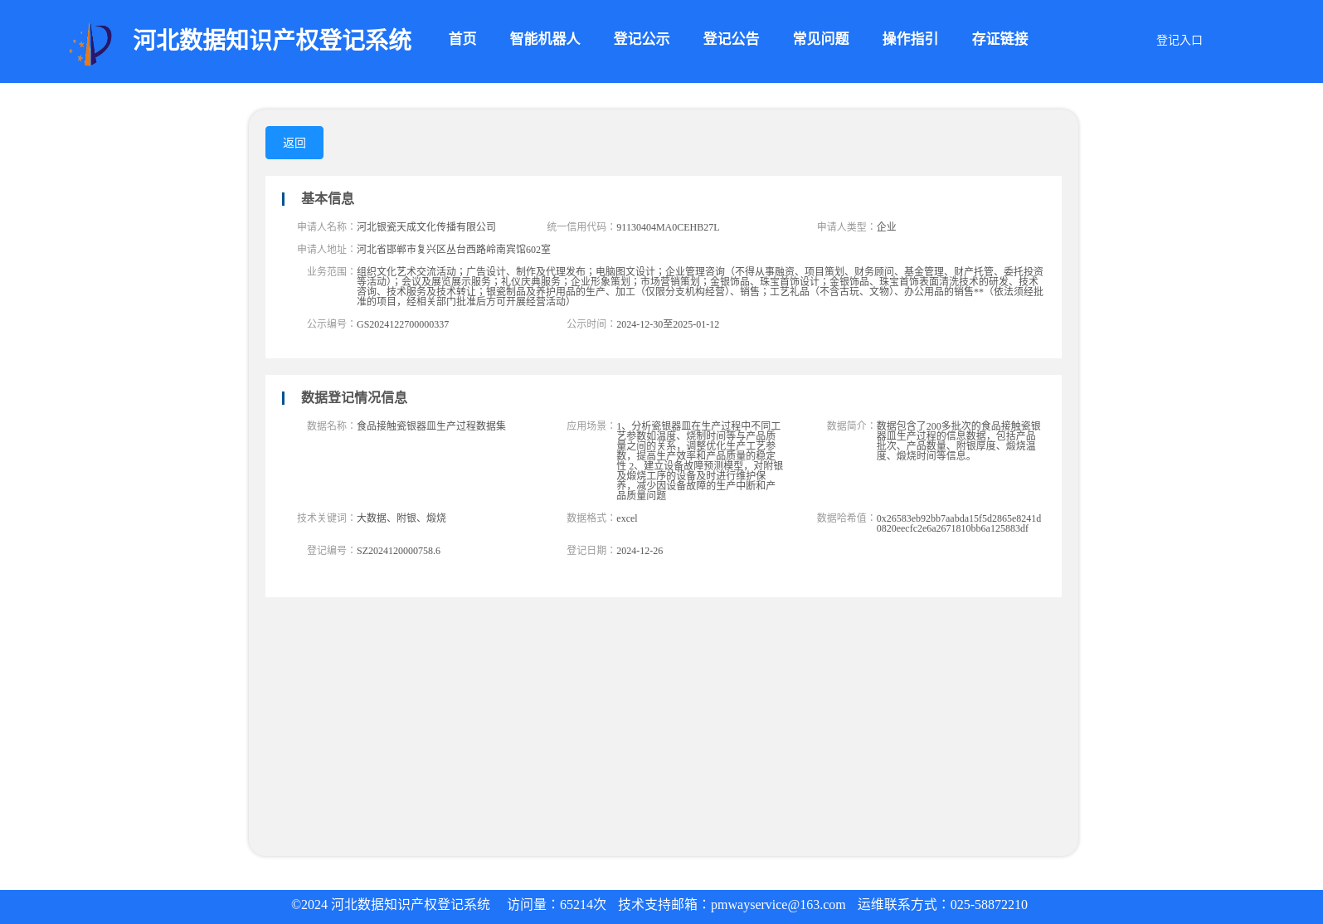Click the footer copyright ©2024 text
This screenshot has width=1323, height=924.
pos(391,905)
